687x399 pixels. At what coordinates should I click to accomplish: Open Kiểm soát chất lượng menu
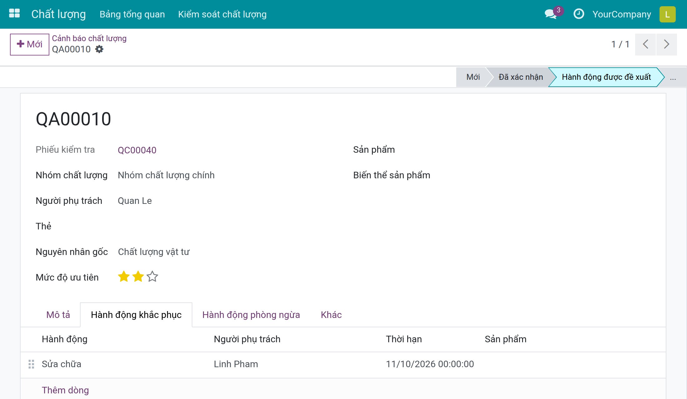click(x=222, y=14)
